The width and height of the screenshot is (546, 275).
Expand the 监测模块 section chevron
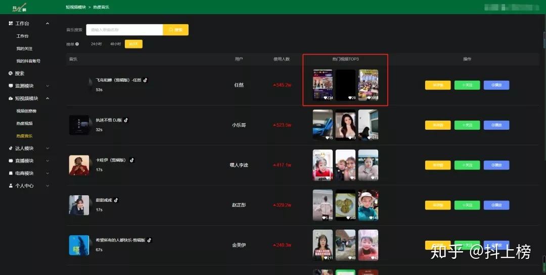[x=48, y=86]
